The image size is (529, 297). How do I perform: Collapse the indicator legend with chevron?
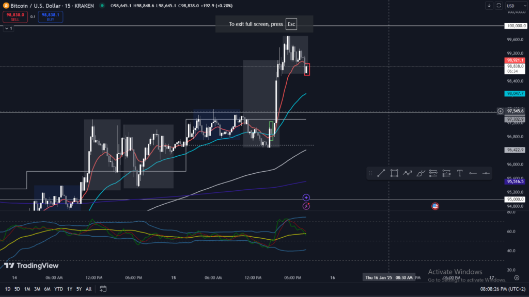pos(6,28)
